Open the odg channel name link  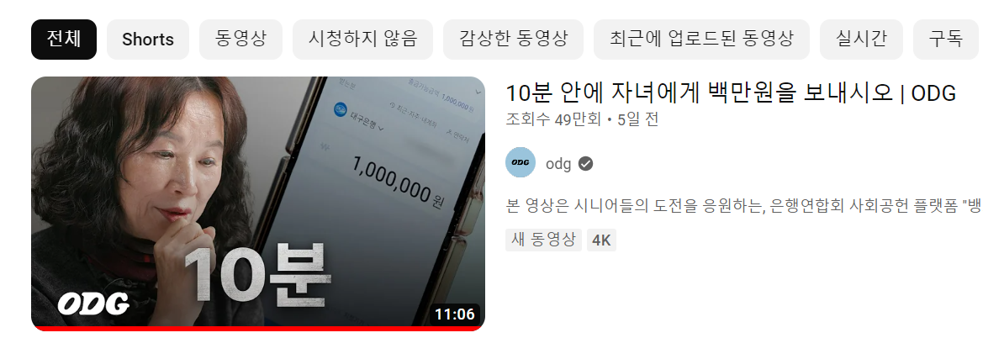point(558,164)
